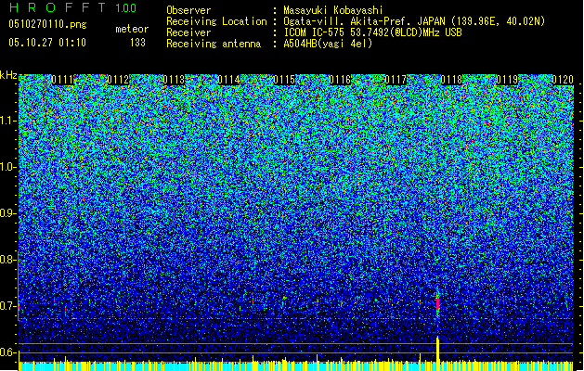Click the HROFFT 1.0.0 title text
Viewport: 584px width, 371px height.
coord(72,7)
